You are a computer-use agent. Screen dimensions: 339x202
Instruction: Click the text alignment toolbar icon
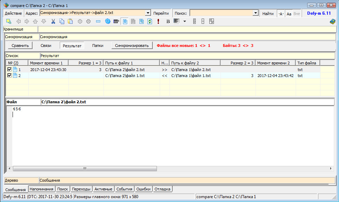tap(176, 21)
